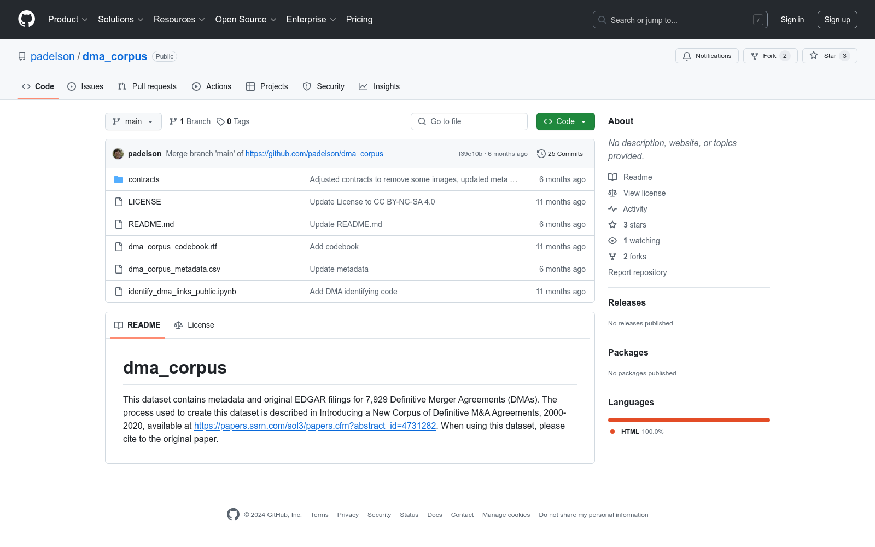This screenshot has height=547, width=875.
Task: Switch to the Pull requests tab
Action: [147, 86]
